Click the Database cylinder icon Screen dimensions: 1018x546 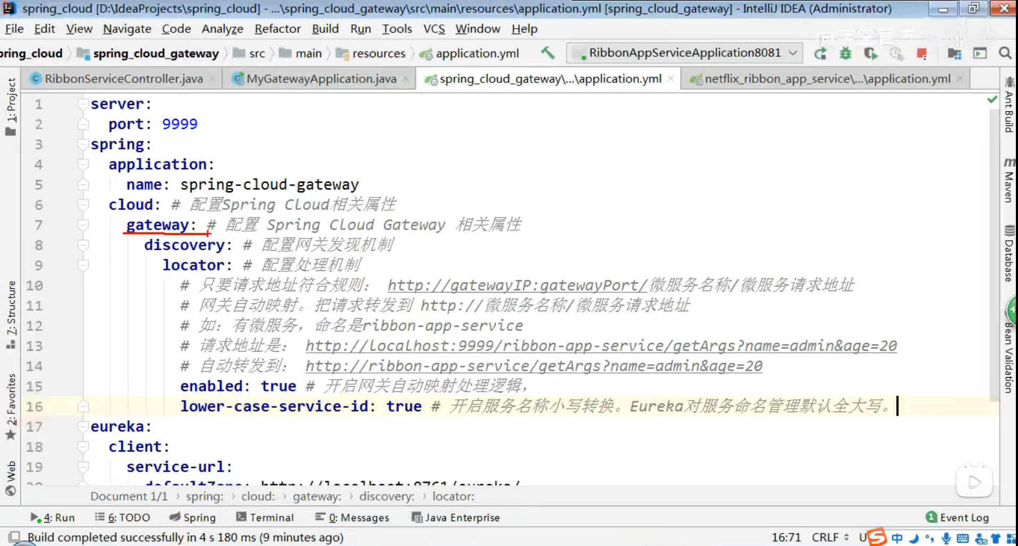click(1009, 231)
